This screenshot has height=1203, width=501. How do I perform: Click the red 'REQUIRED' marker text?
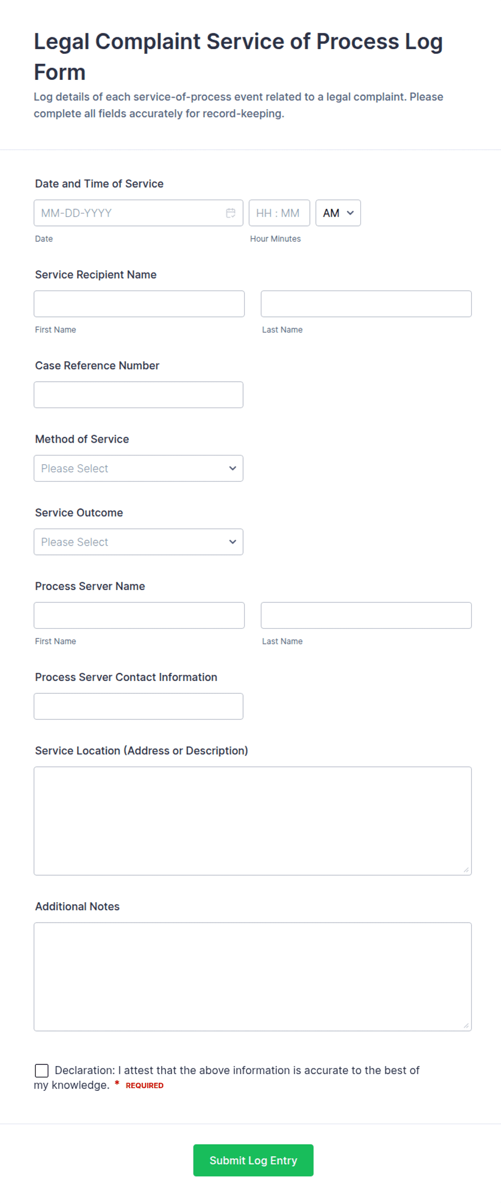point(144,1085)
